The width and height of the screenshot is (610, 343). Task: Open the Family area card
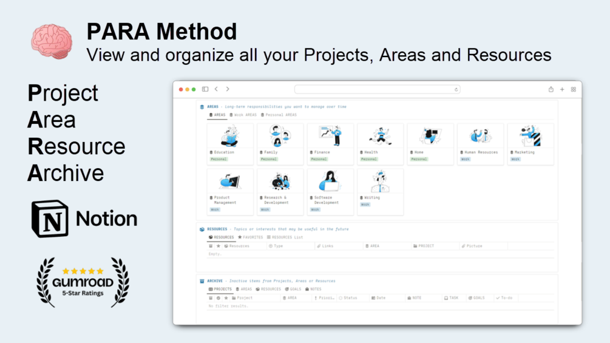[x=280, y=144]
